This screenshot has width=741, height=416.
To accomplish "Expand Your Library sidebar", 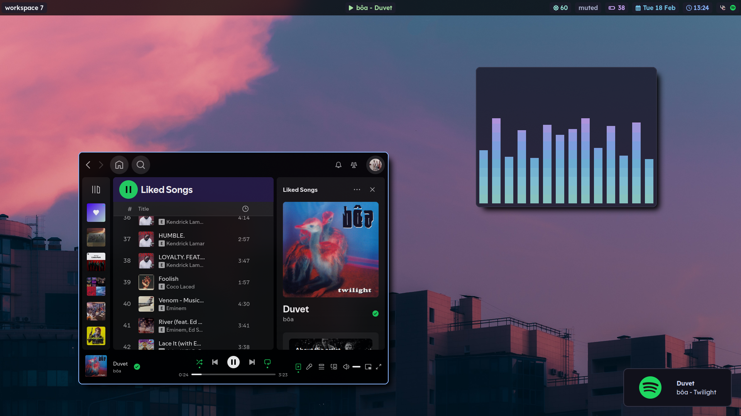I will [96, 190].
